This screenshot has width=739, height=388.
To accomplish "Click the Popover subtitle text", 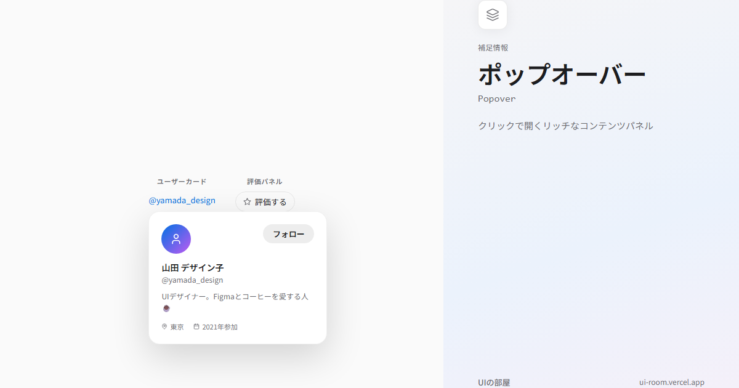I will coord(497,99).
